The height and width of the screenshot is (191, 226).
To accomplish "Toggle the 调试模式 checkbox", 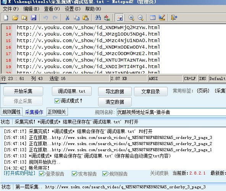I will point(57,101).
